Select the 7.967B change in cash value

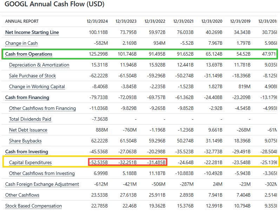[215, 43]
